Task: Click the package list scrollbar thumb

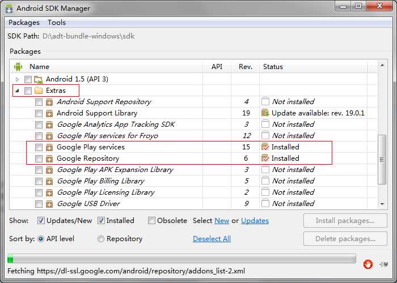Action: point(382,160)
